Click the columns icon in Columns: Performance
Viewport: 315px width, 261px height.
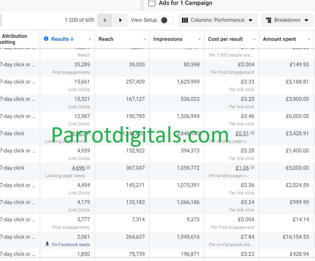pyautogui.click(x=184, y=20)
